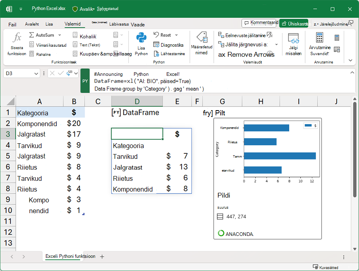This screenshot has height=271, width=359.
Task: Open Kohalik functions list
Action: 85,36
